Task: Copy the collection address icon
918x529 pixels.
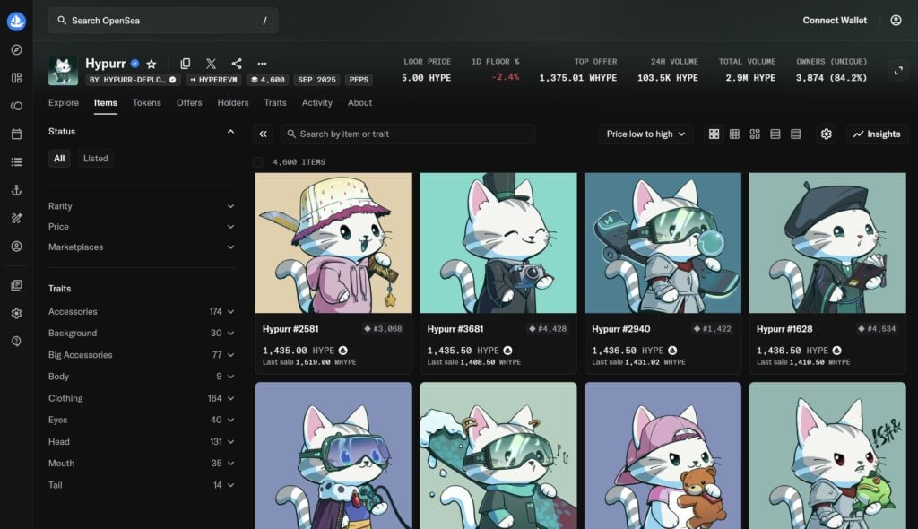Action: 186,64
